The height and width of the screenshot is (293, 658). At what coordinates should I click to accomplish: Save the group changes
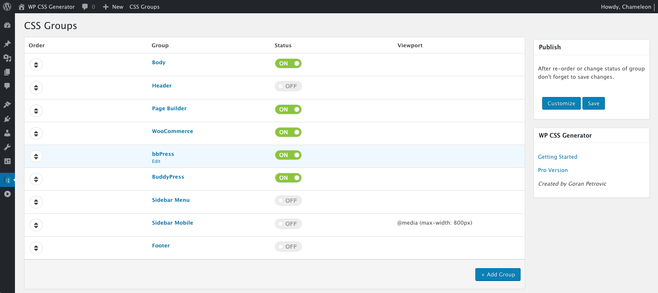[x=594, y=103]
